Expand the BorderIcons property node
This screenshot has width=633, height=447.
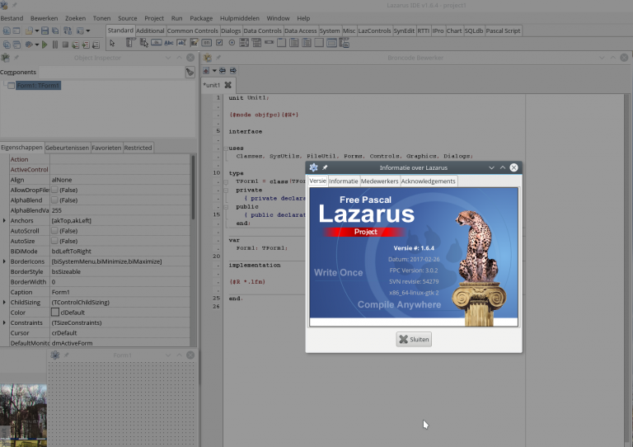5,261
